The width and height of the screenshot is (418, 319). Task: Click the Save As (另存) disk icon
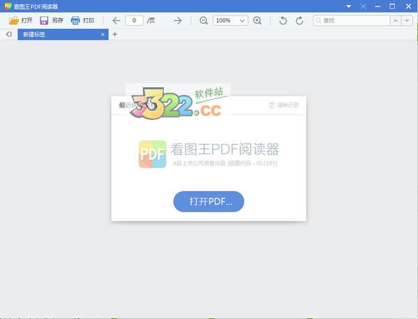coord(44,20)
